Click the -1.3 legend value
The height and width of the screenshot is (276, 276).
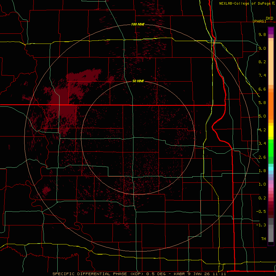tap(261, 225)
